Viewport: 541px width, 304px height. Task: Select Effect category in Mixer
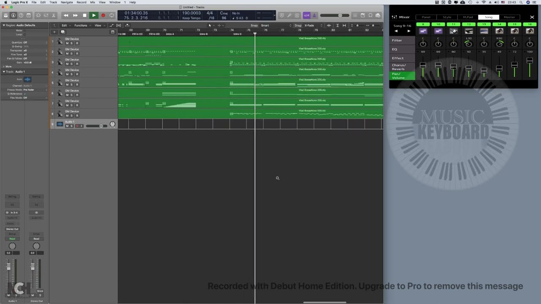tap(402, 58)
